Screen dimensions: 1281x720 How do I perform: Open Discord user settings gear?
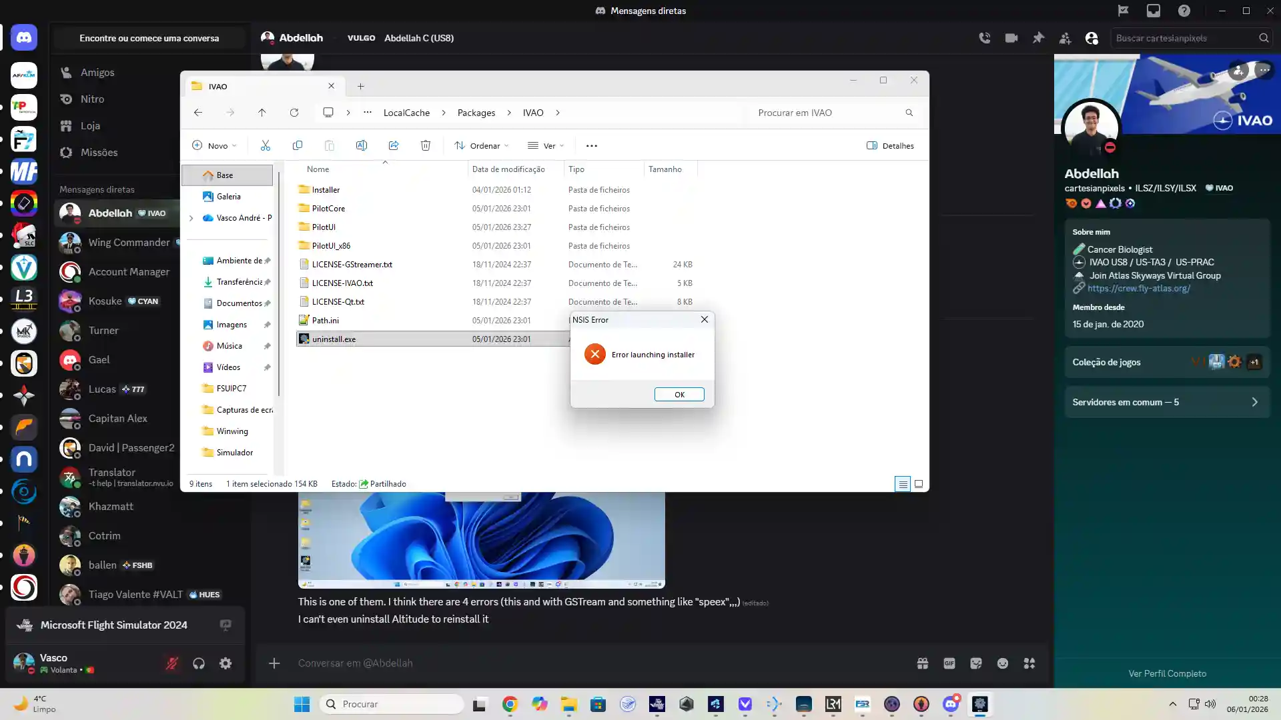[x=226, y=663]
